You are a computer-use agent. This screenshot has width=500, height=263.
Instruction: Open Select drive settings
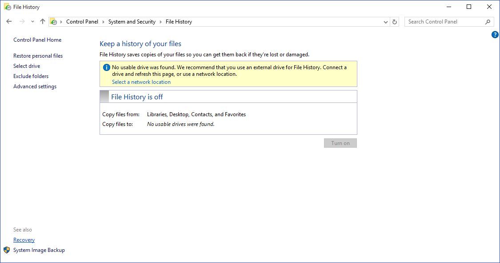pos(27,66)
